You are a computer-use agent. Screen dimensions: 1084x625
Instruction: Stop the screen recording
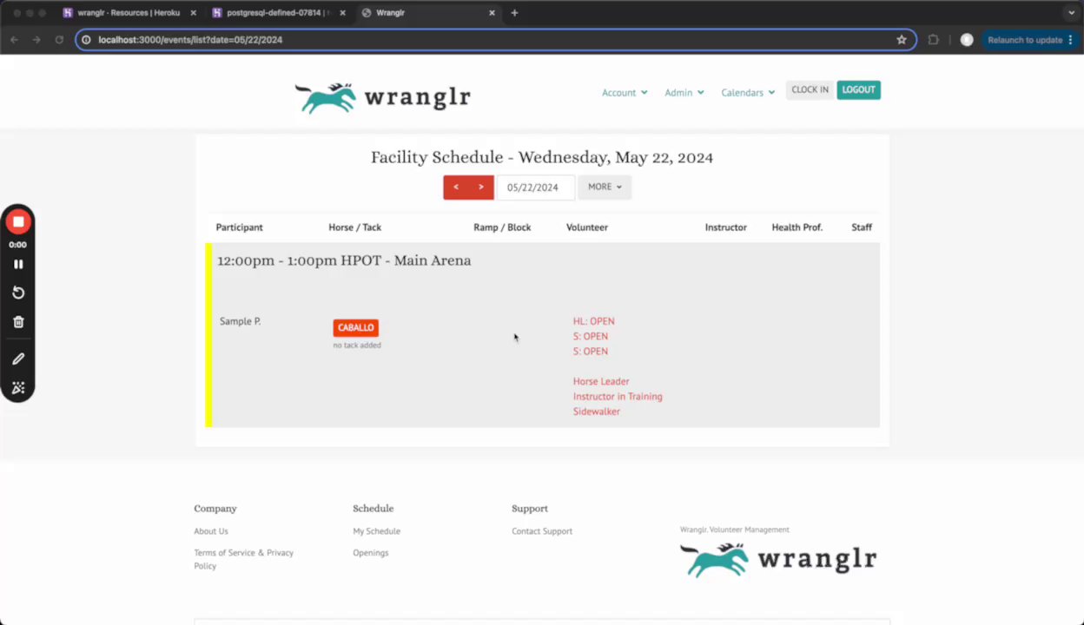click(x=18, y=222)
